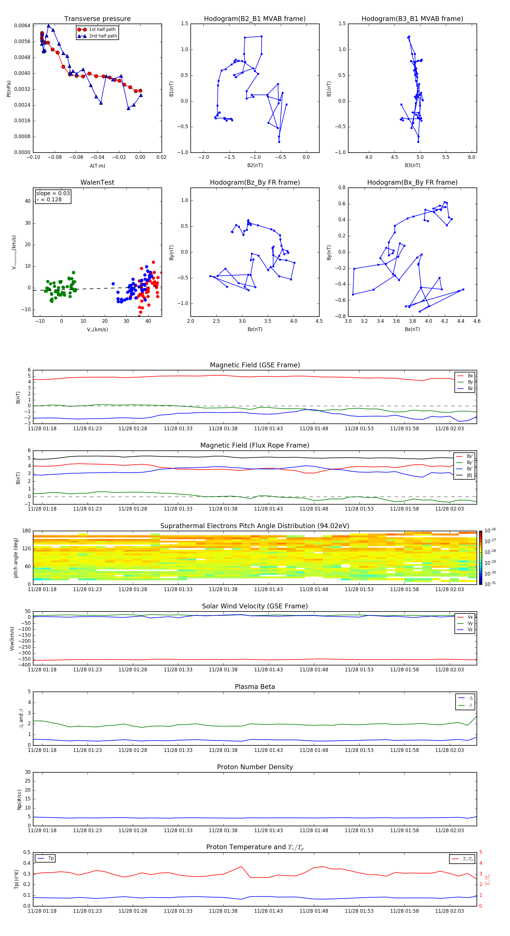Click the Suprathermal Electrons Pitch Angle Distribution title
Viewport: 510px width, 936px height.
(x=255, y=526)
